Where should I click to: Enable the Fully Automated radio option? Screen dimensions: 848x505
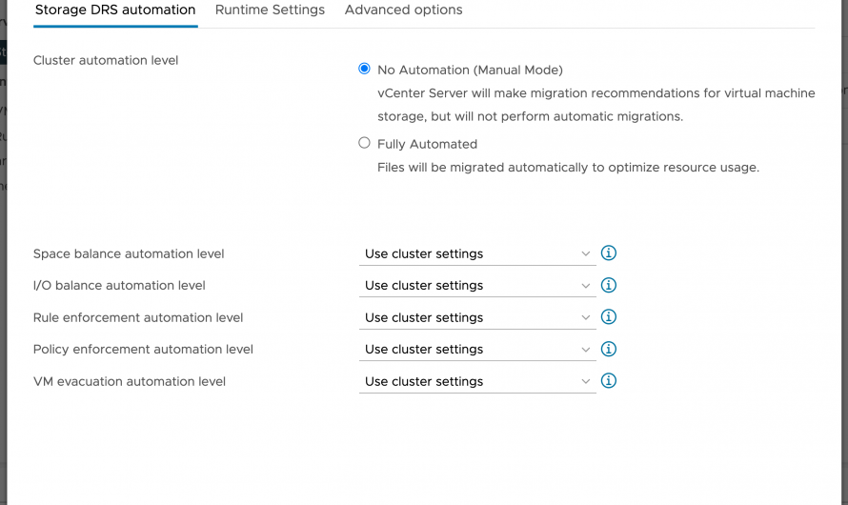[364, 143]
